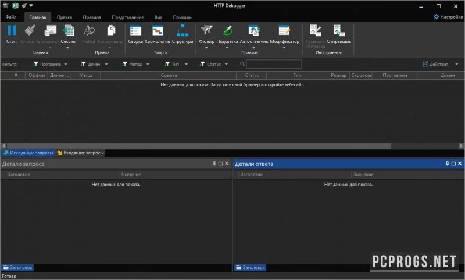Click the Найти search icon
This screenshot has width=465, height=280.
click(x=88, y=30)
